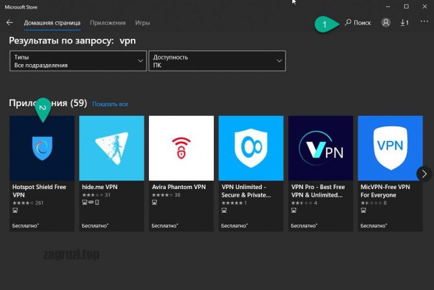This screenshot has height=290, width=434.
Task: Click the Avira Phantom VPN title
Action: pyautogui.click(x=179, y=187)
